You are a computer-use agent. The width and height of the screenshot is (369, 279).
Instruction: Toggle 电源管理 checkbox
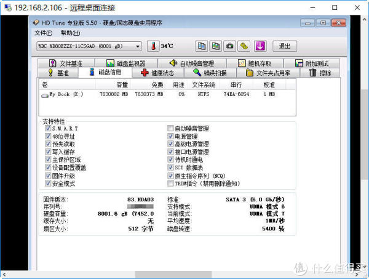[170, 136]
